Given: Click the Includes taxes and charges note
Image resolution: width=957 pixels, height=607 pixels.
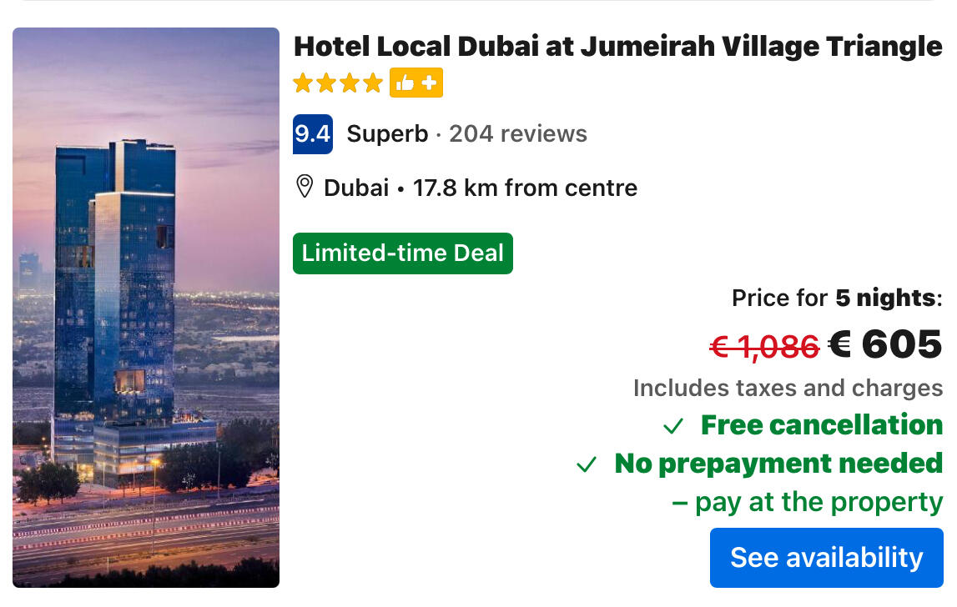Looking at the screenshot, I should pos(788,388).
